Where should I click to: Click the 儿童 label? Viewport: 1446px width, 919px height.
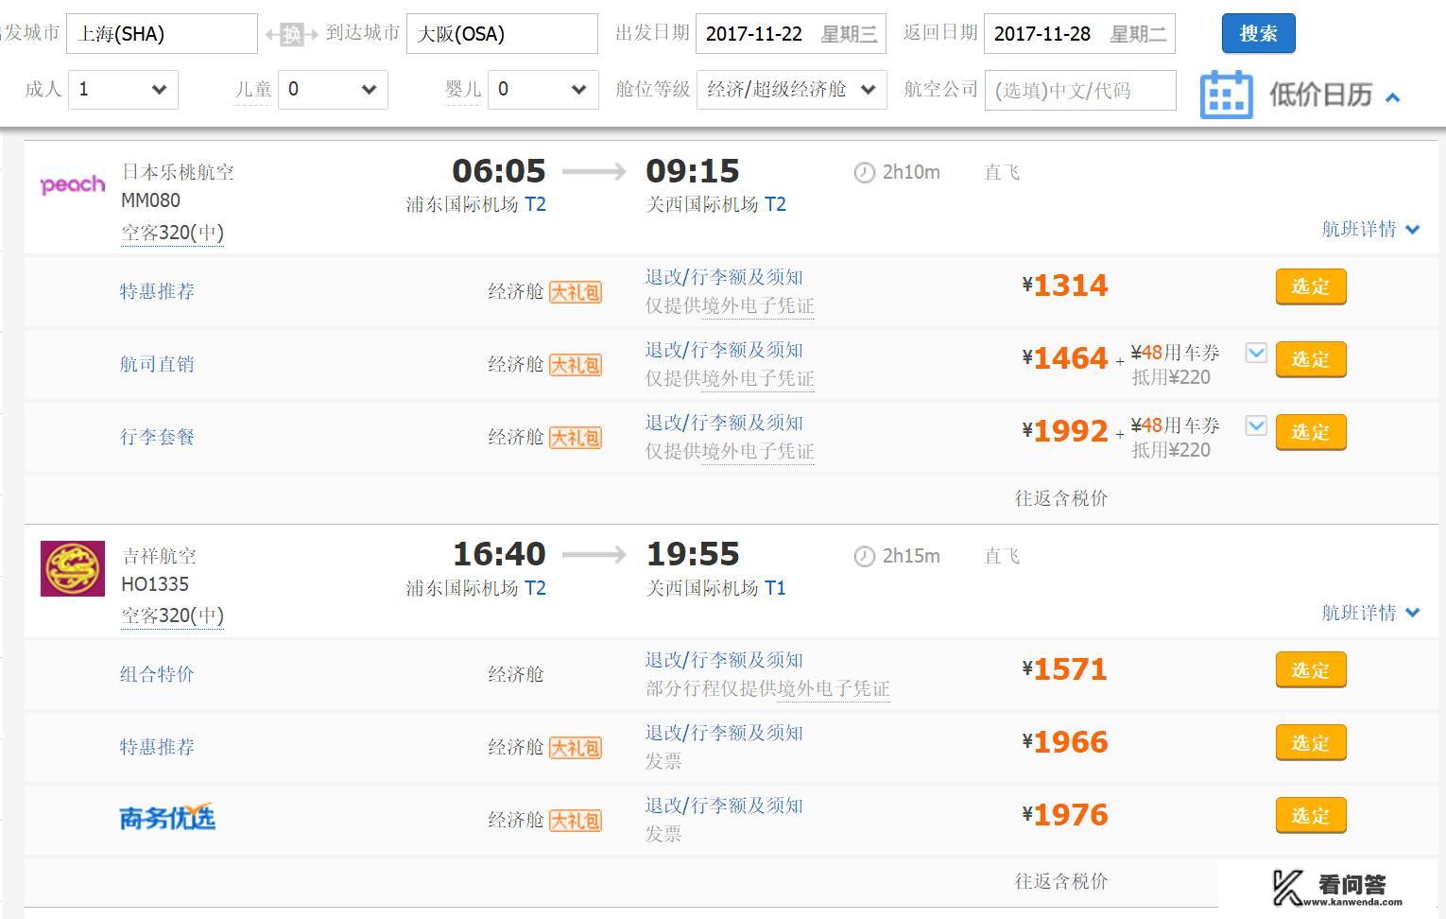click(253, 90)
